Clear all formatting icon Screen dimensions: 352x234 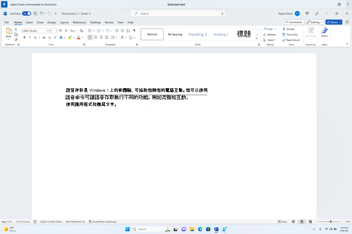(82, 31)
